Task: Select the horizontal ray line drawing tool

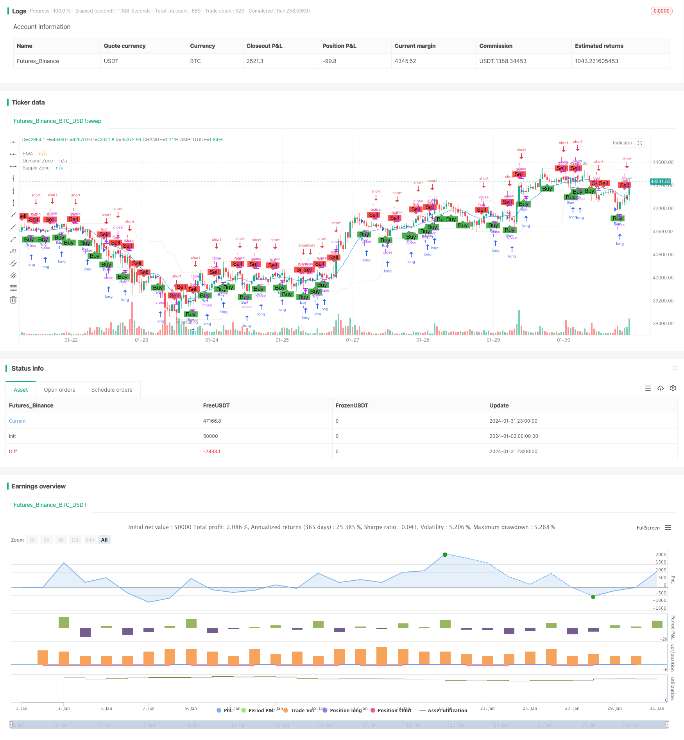Action: (13, 154)
